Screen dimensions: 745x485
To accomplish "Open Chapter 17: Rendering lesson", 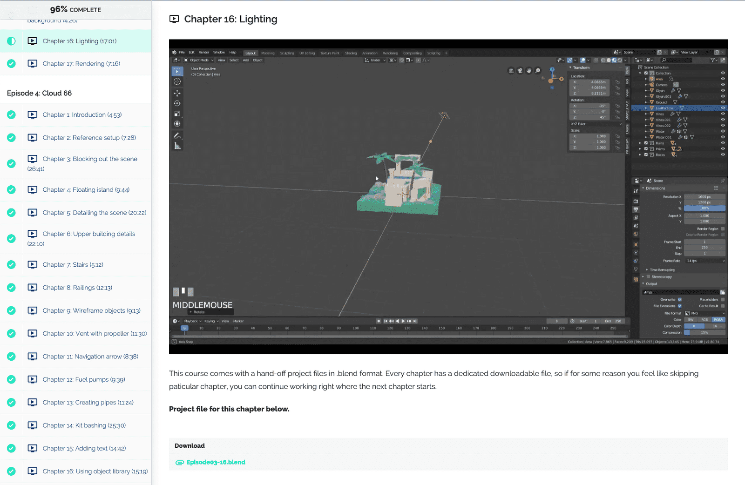I will [81, 64].
